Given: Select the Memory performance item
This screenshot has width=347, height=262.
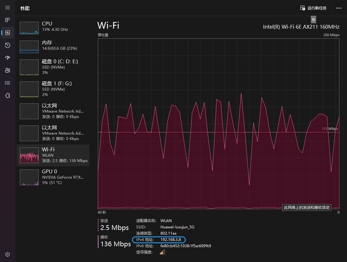Looking at the screenshot, I should coord(53,47).
